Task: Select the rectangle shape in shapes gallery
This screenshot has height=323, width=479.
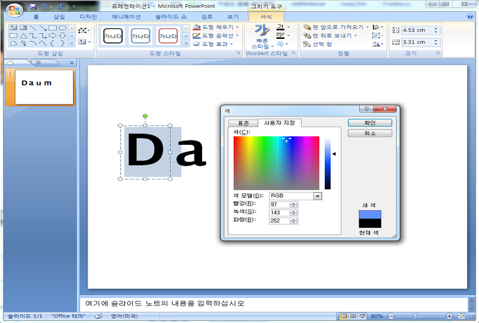Action: click(53, 28)
